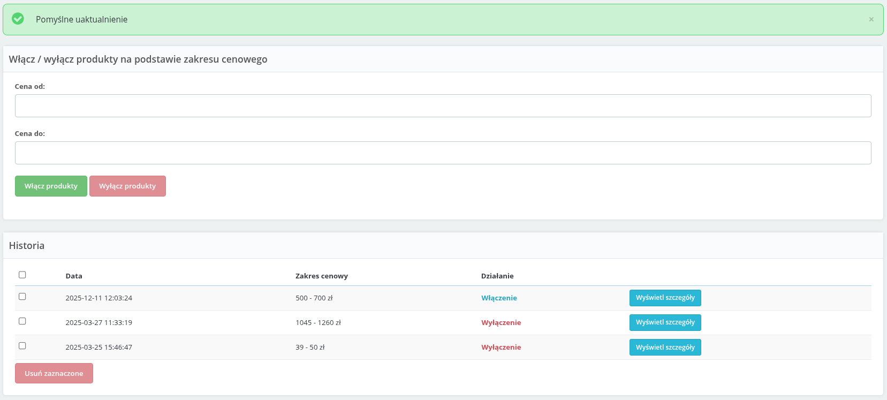887x400 pixels.
Task: Mark the 2025-03-25 15:46:47 row checkbox
Action: pyautogui.click(x=22, y=346)
